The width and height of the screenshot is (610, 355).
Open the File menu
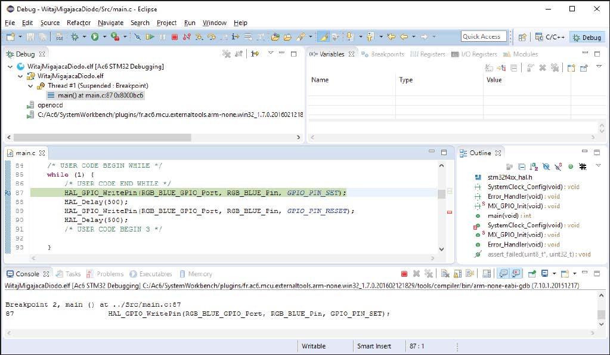pyautogui.click(x=10, y=23)
